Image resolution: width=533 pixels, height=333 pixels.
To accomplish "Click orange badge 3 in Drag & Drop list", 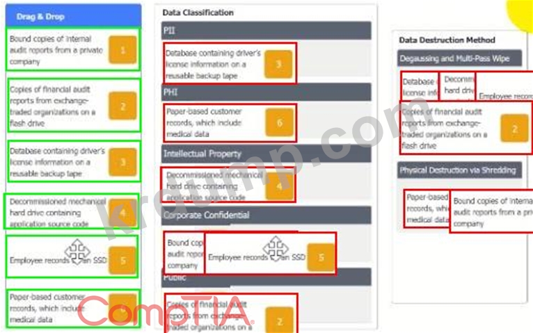I will click(122, 163).
